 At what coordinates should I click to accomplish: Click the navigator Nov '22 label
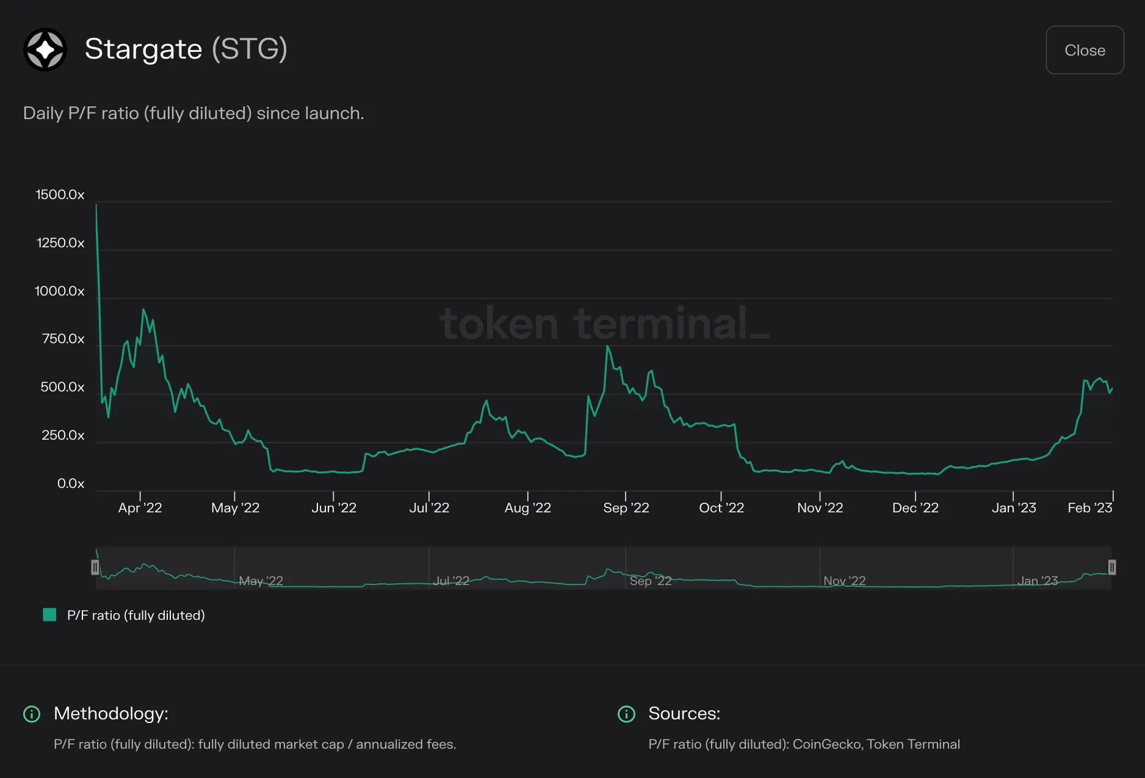pos(844,580)
